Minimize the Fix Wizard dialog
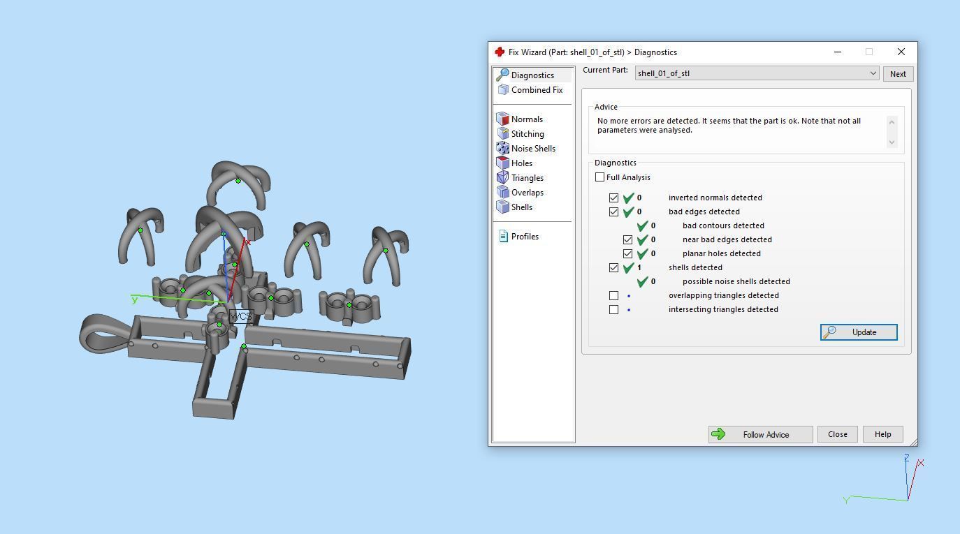This screenshot has height=534, width=960. (x=838, y=52)
